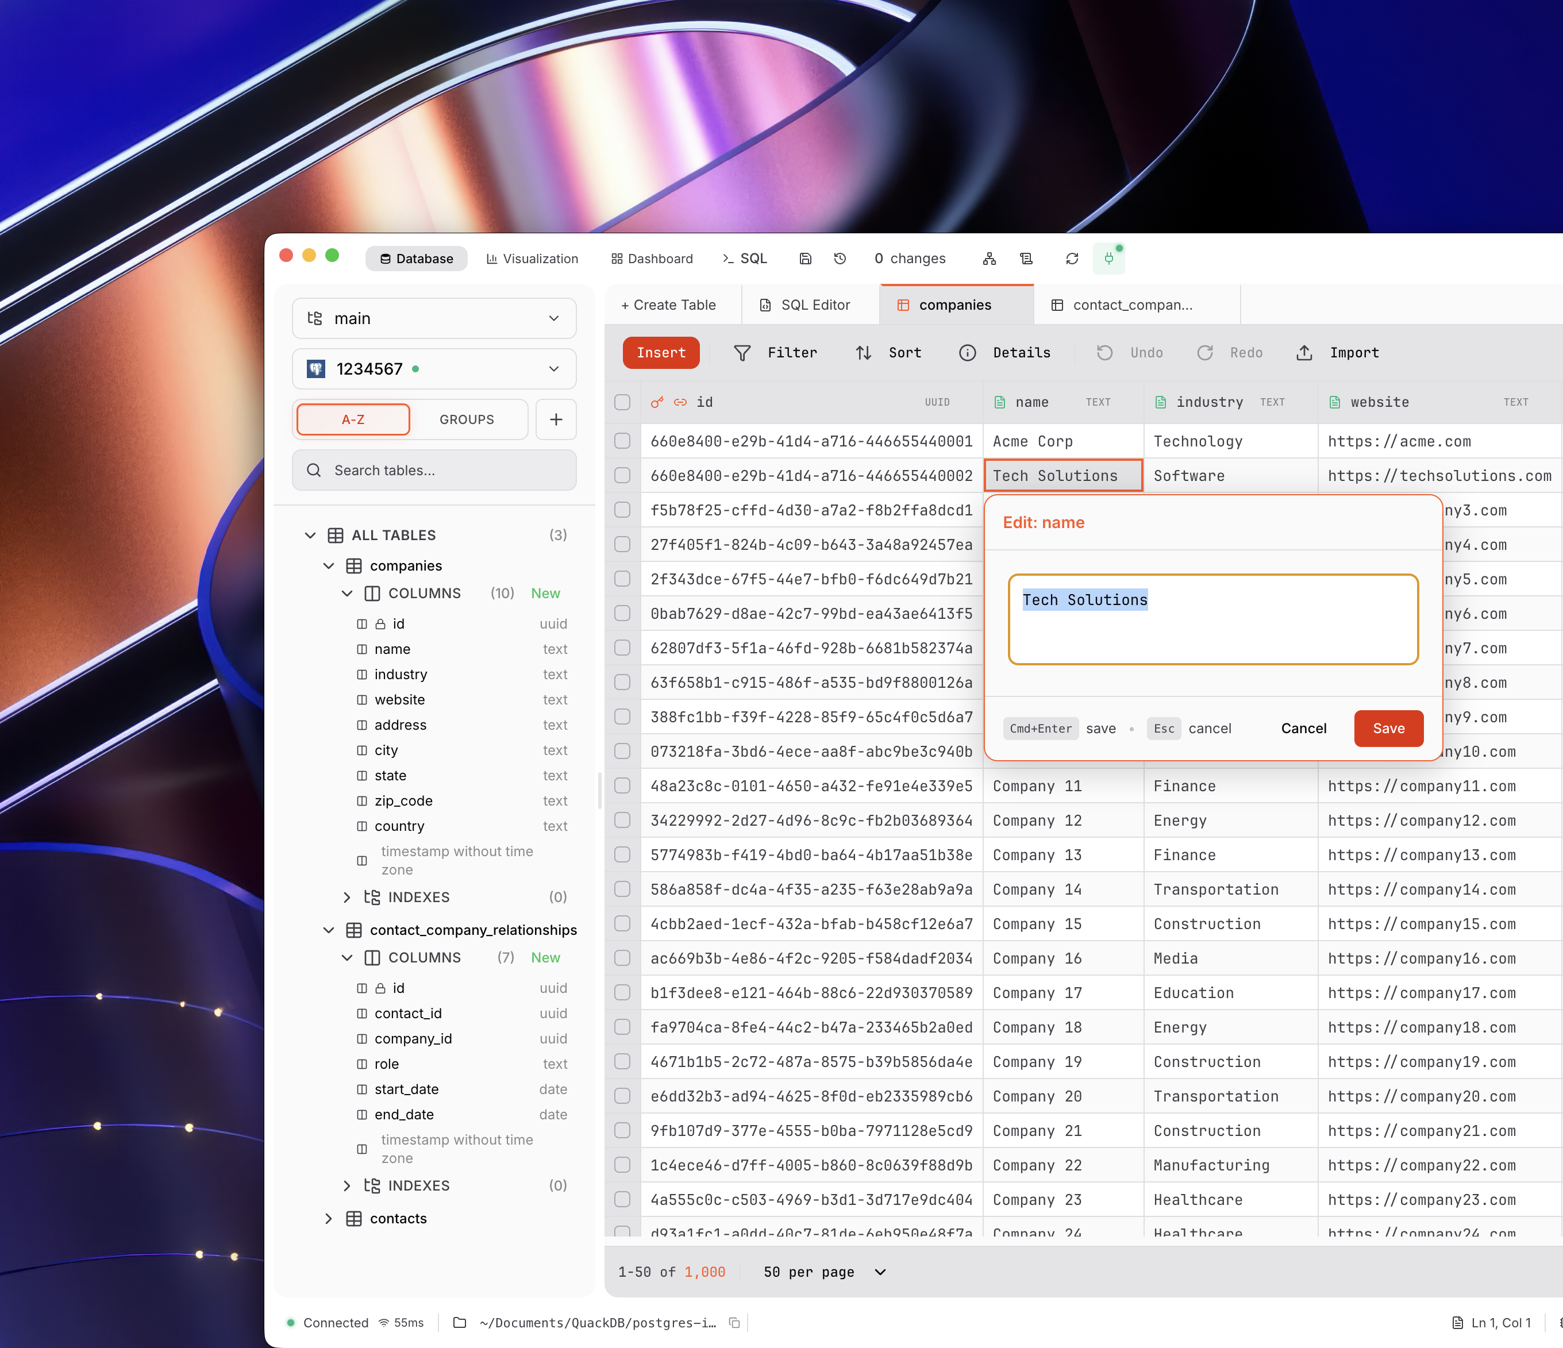Image resolution: width=1563 pixels, height=1348 pixels.
Task: Click the link icon in id column header
Action: coord(680,402)
